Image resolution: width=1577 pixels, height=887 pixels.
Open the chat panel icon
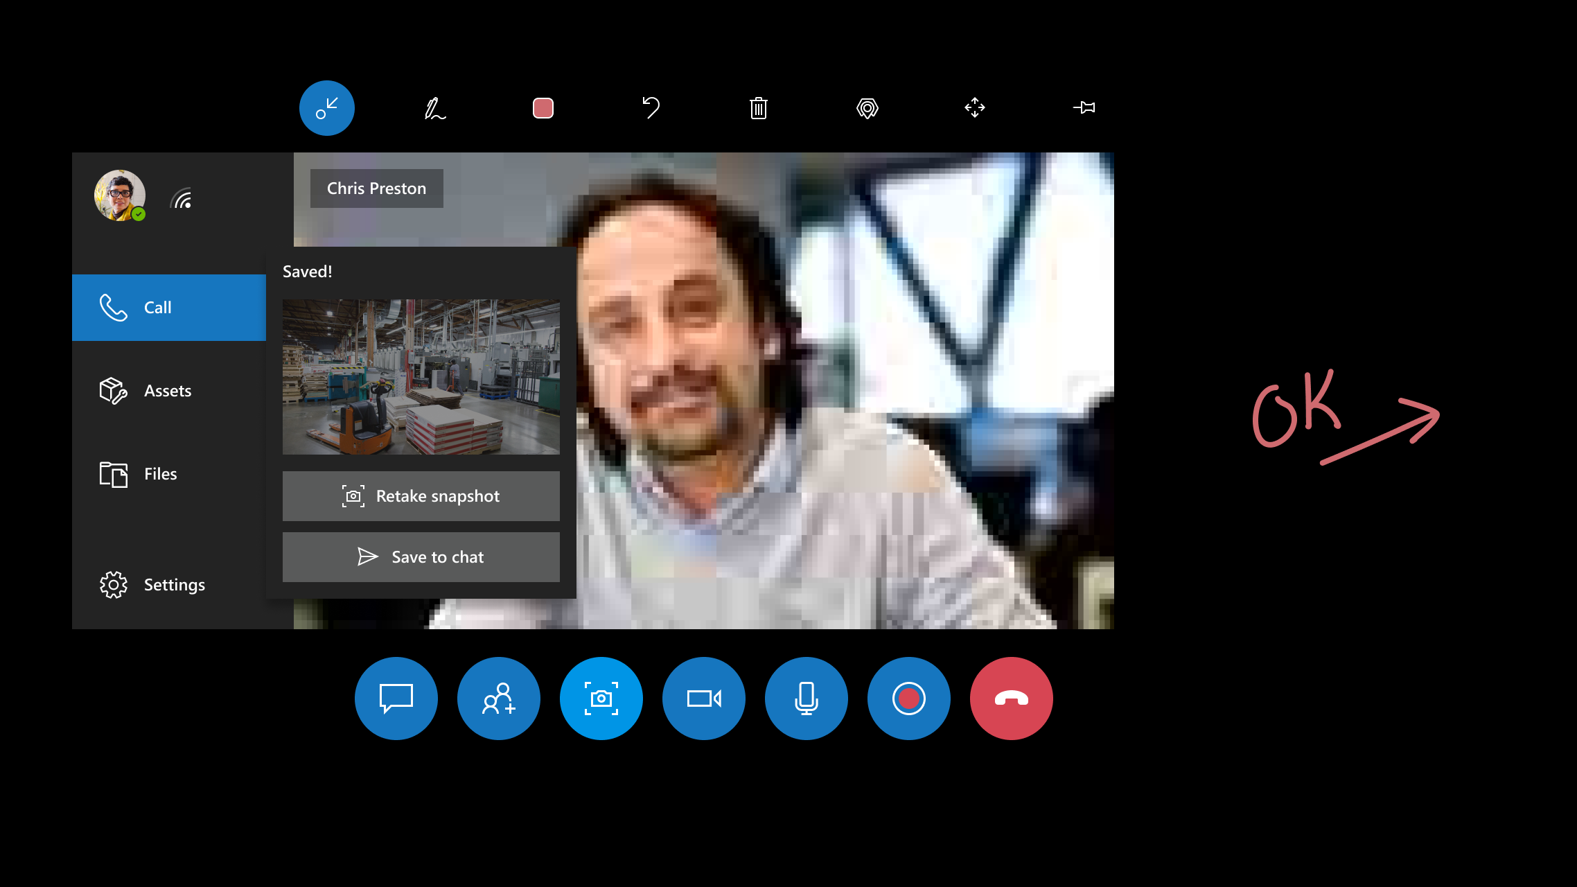tap(396, 697)
